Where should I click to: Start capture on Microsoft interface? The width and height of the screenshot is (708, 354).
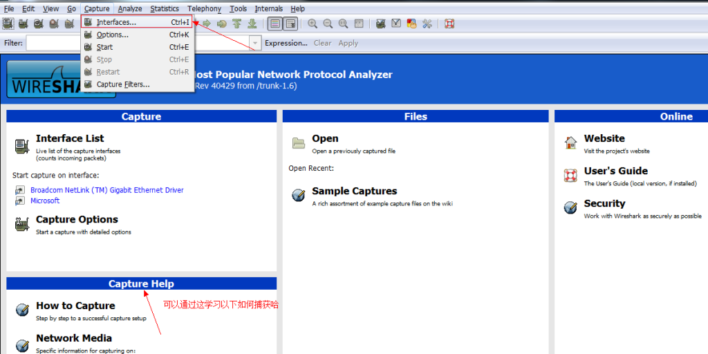45,201
